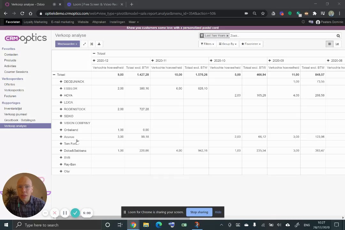
Task: Open the browser extensions puzzle icon
Action: pos(315,13)
